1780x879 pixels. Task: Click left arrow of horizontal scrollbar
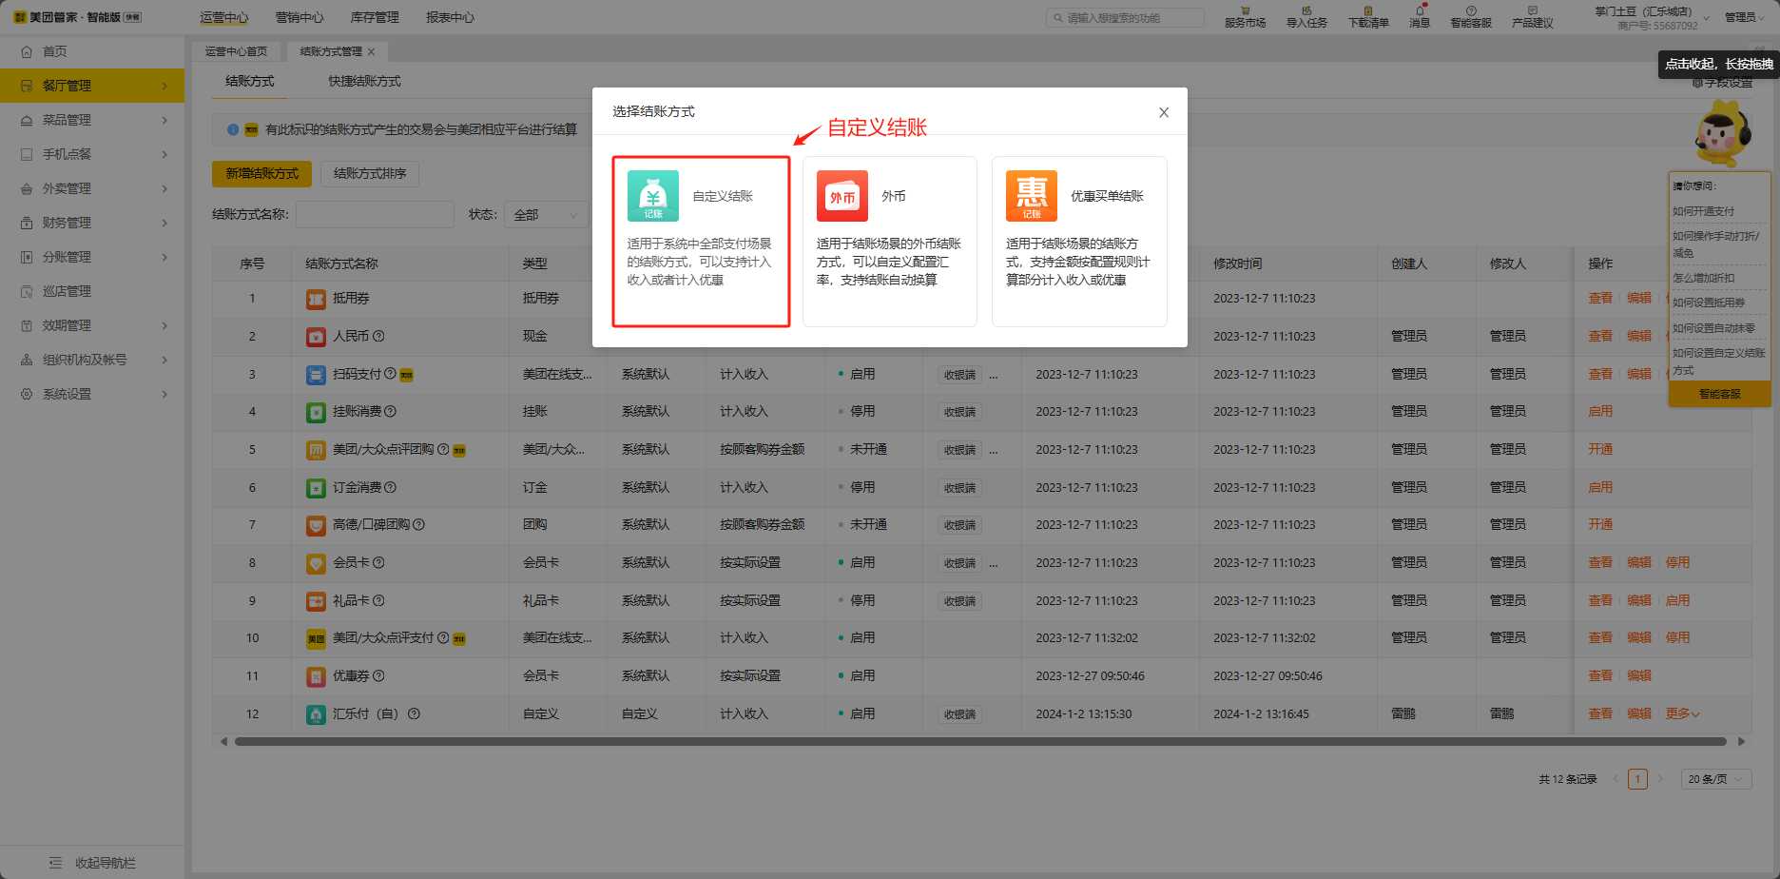(x=223, y=741)
